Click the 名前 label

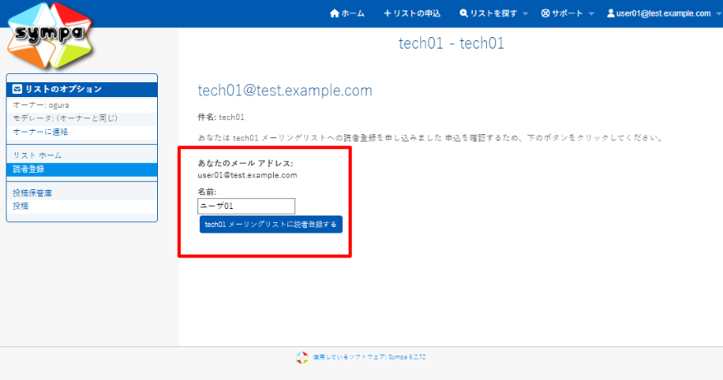tap(207, 192)
